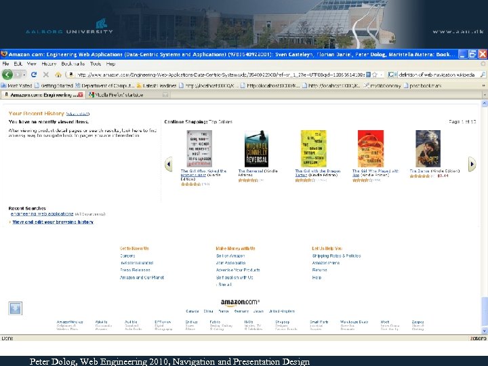Click the engineering web applications recent search link

tap(42, 213)
